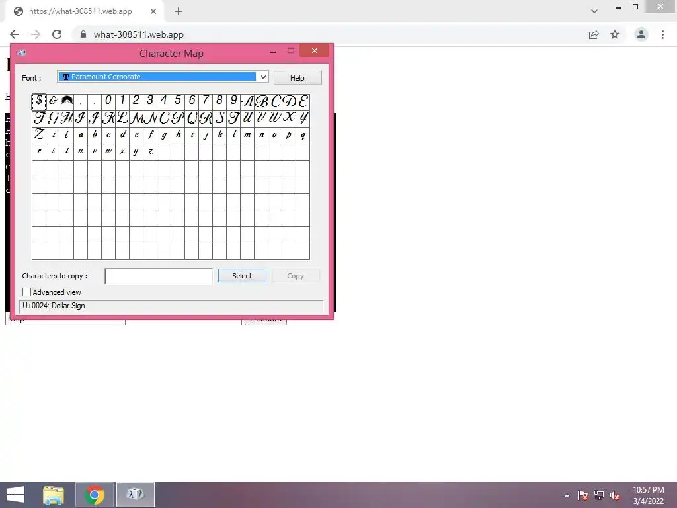Image resolution: width=677 pixels, height=508 pixels.
Task: Open the Character Map window system icon
Action: [22, 53]
